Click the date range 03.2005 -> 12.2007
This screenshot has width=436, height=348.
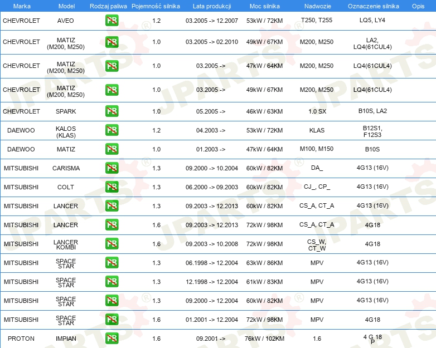click(212, 21)
